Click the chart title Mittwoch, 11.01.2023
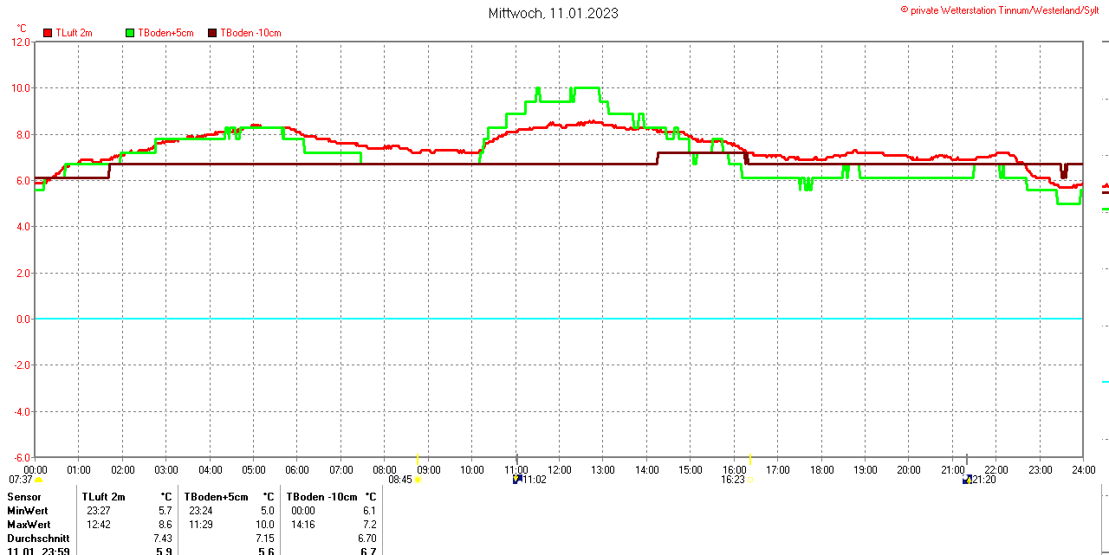The width and height of the screenshot is (1109, 555). tap(553, 13)
